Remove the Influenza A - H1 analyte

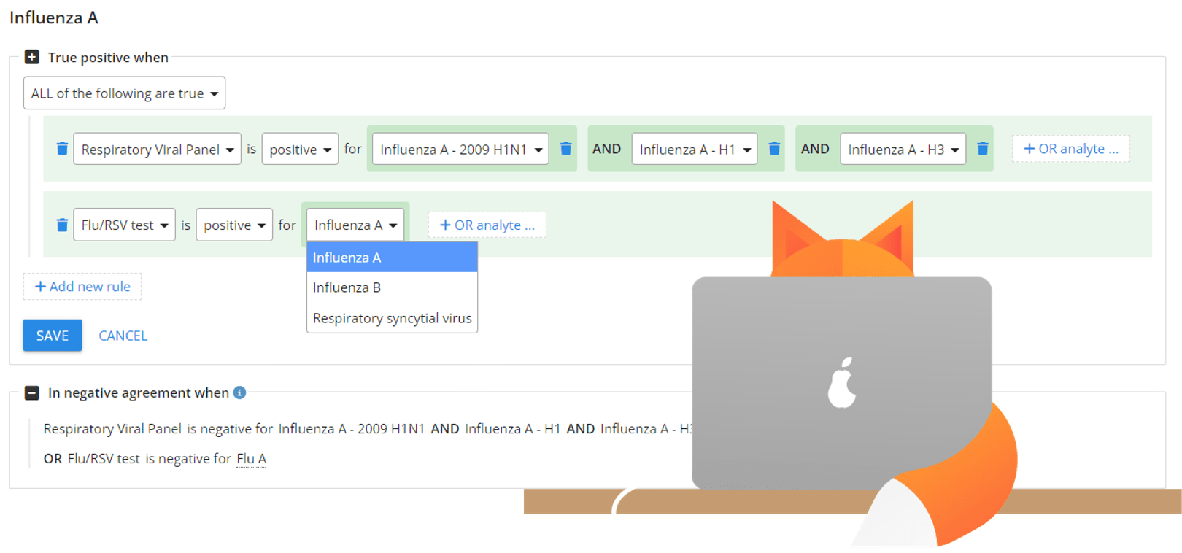click(774, 149)
